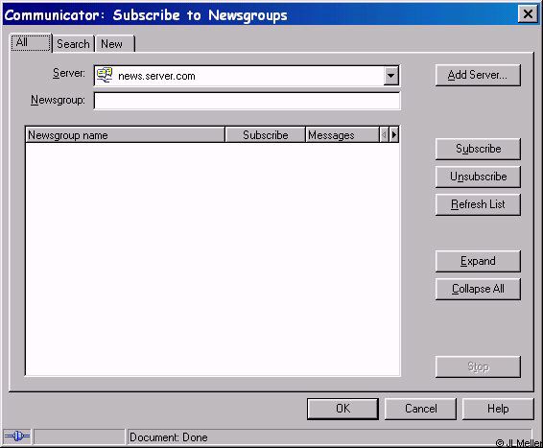Open Help for this dialog
The image size is (543, 448).
(x=498, y=409)
